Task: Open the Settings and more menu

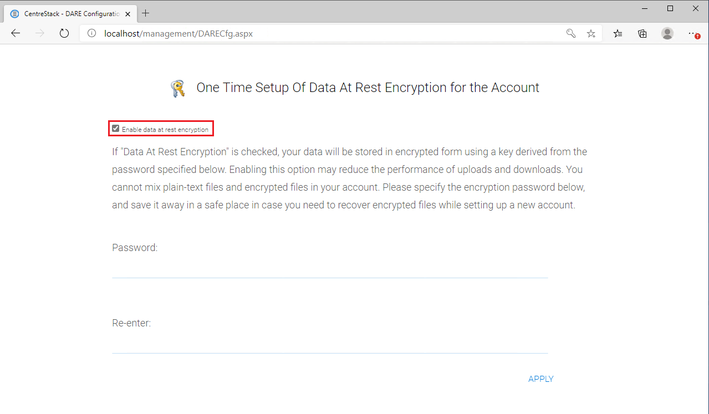Action: pos(693,33)
